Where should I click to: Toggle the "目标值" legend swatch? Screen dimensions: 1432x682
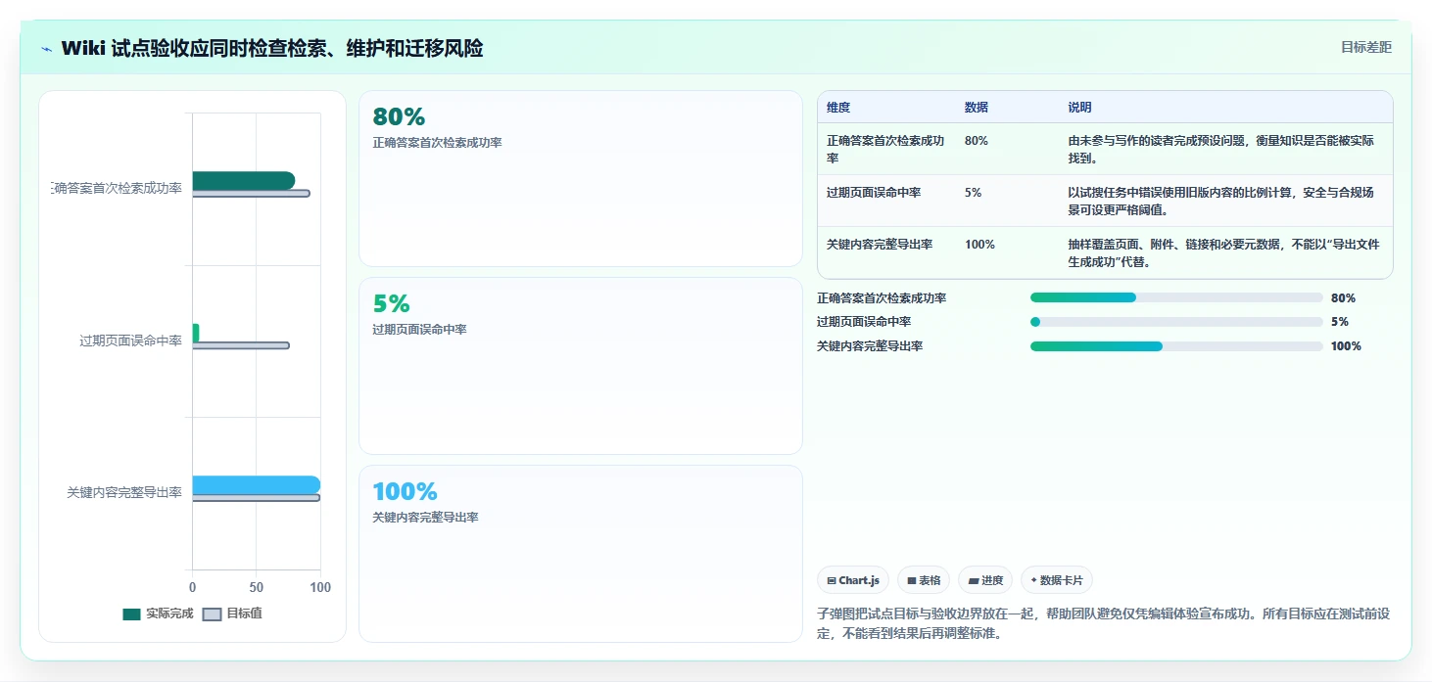tap(212, 614)
